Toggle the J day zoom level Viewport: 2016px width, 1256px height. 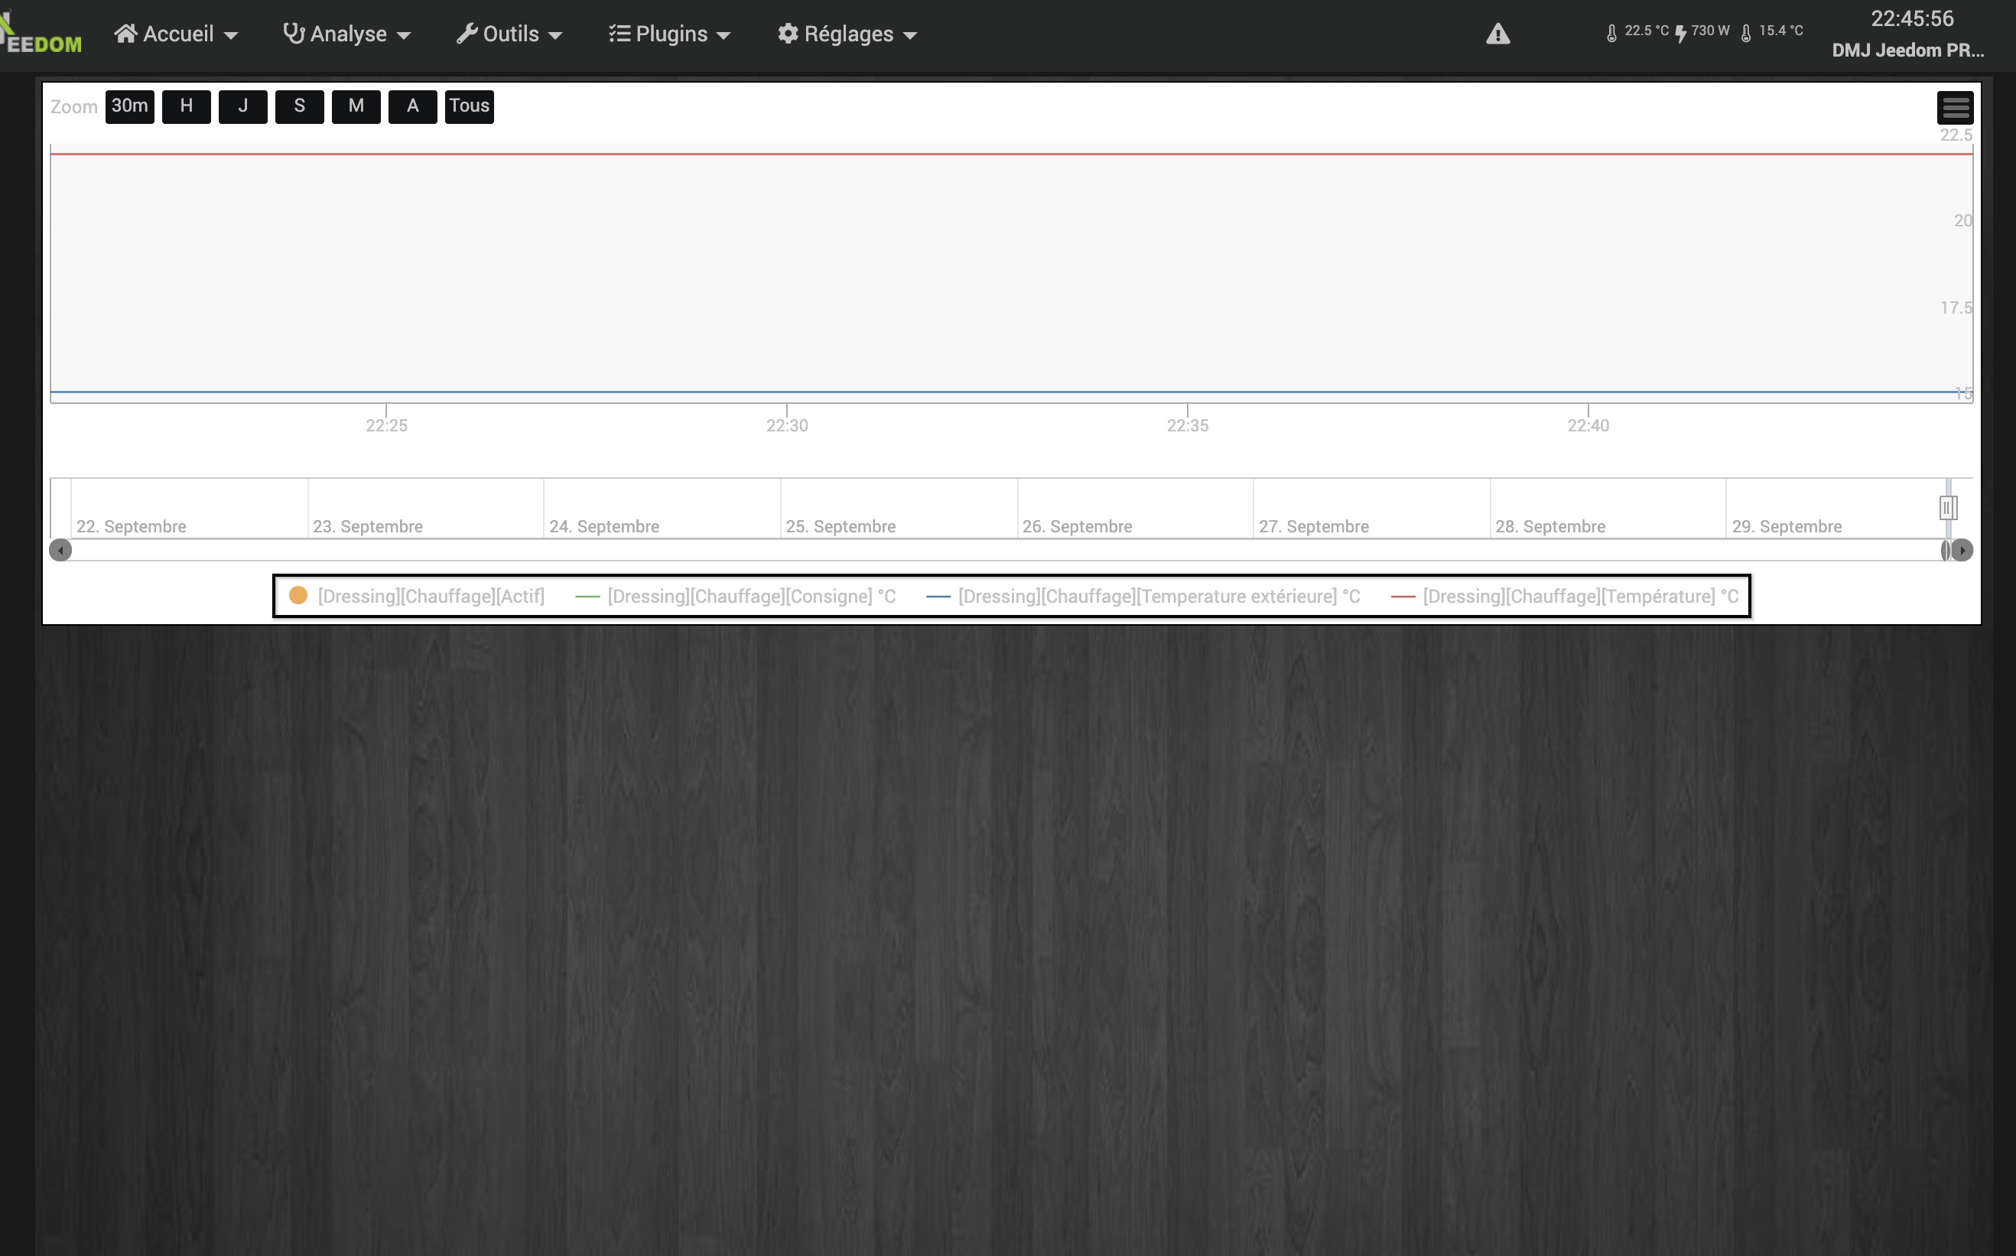242,106
